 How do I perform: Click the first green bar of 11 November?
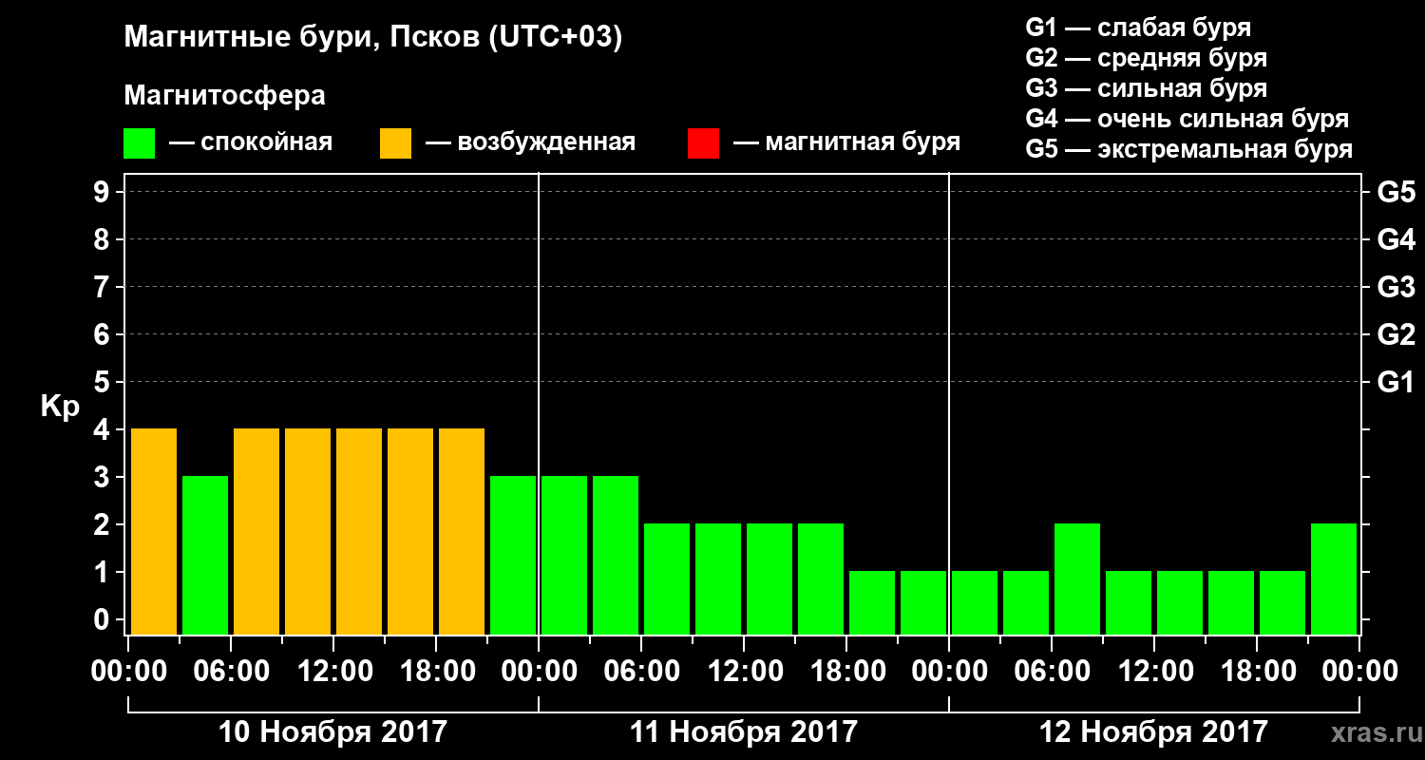564,555
